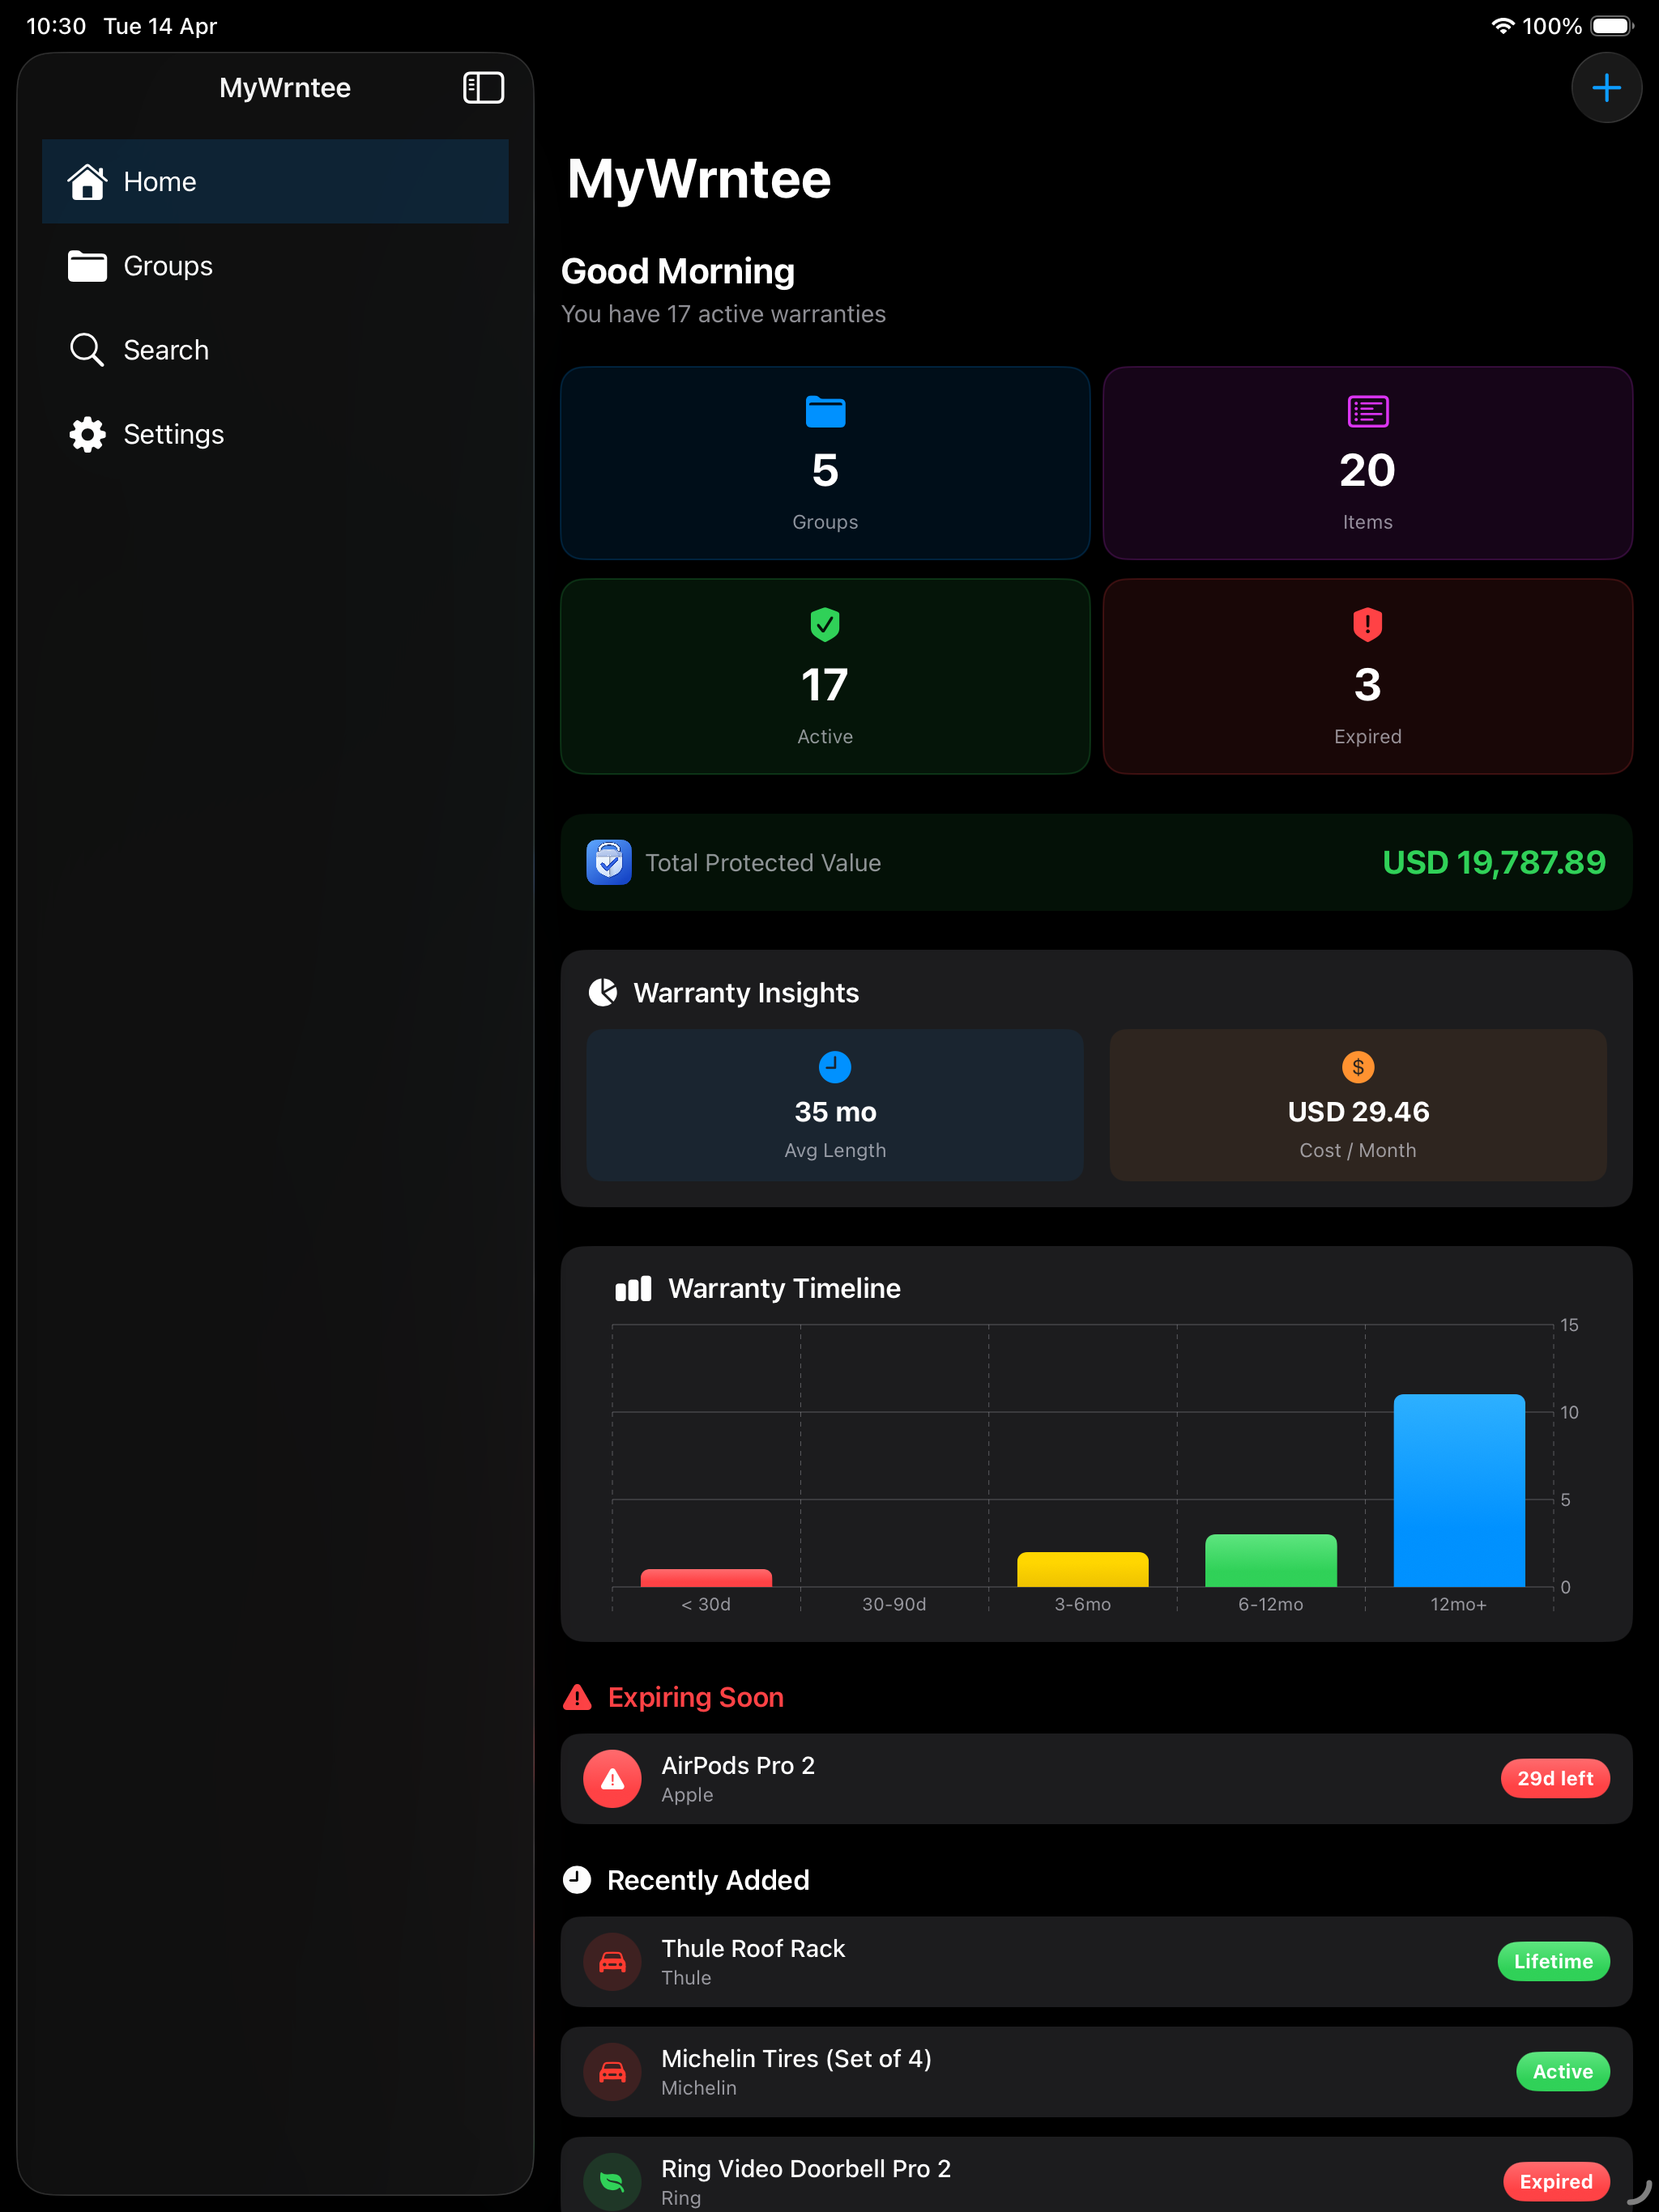Screen dimensions: 1659x2212
Task: Click the Search magnifier icon
Action: 87,350
